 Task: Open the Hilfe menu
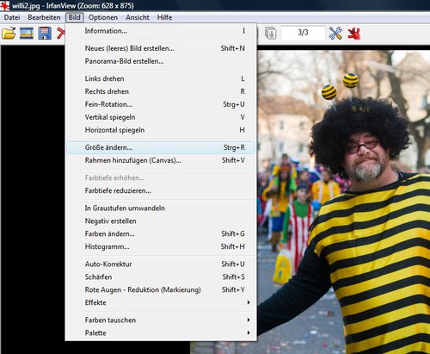[164, 17]
